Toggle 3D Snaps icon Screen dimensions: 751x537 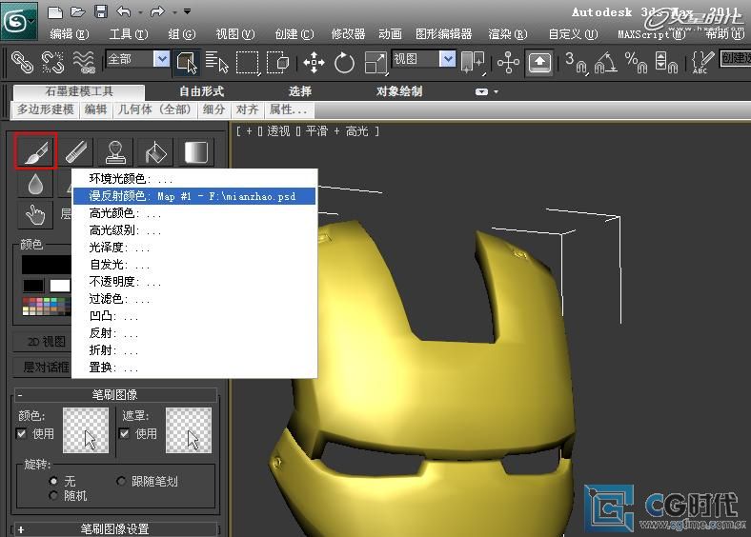coord(576,63)
